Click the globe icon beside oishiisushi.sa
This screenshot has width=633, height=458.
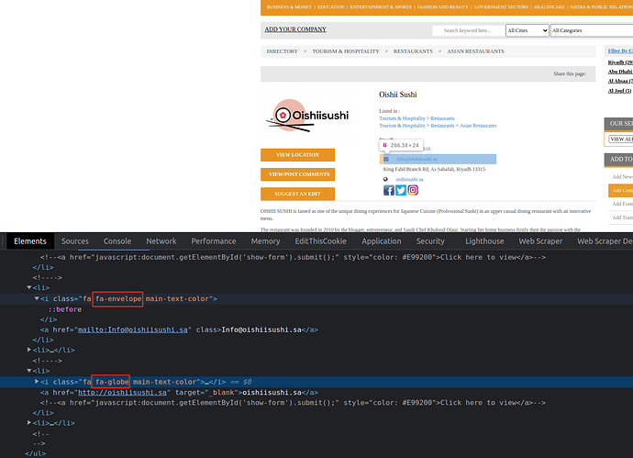386,179
